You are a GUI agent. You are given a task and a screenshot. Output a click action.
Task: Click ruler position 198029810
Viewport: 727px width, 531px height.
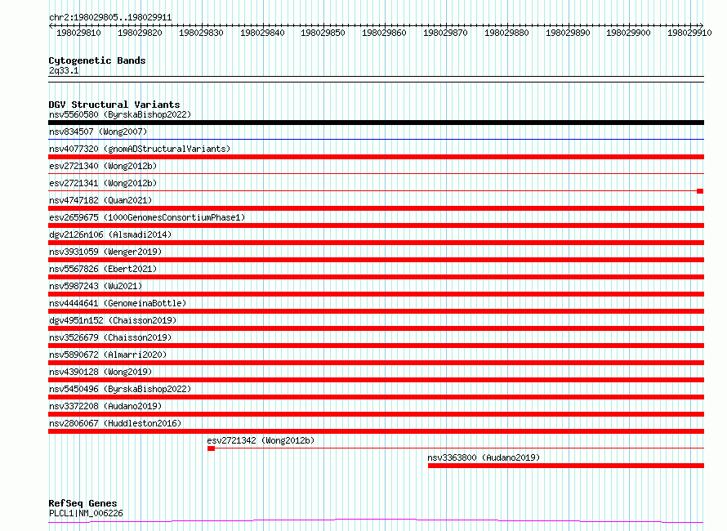(x=78, y=33)
